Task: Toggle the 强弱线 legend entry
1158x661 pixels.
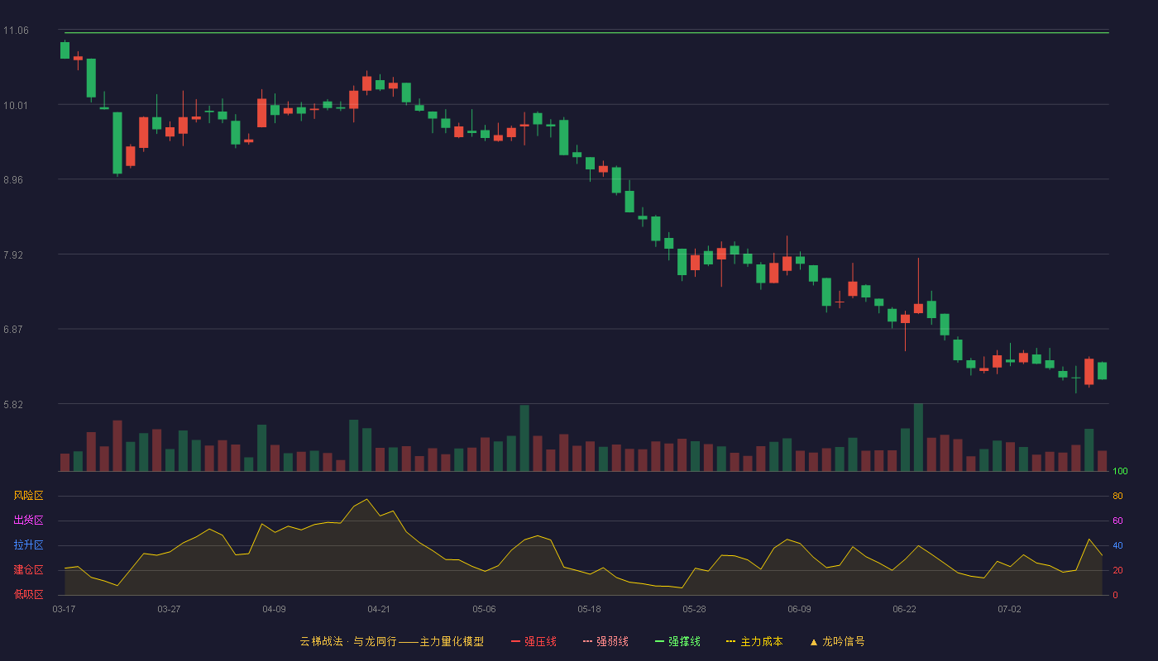Action: (605, 641)
